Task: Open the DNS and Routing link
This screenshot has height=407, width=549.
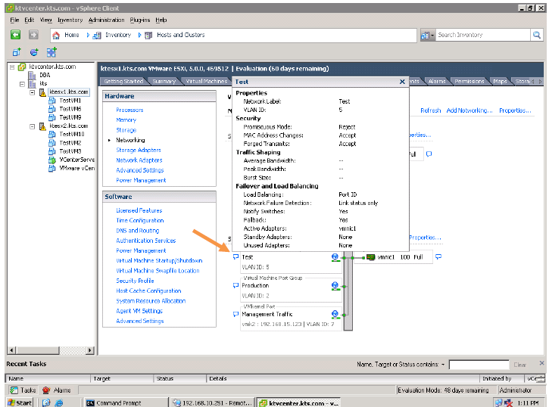Action: click(x=138, y=231)
